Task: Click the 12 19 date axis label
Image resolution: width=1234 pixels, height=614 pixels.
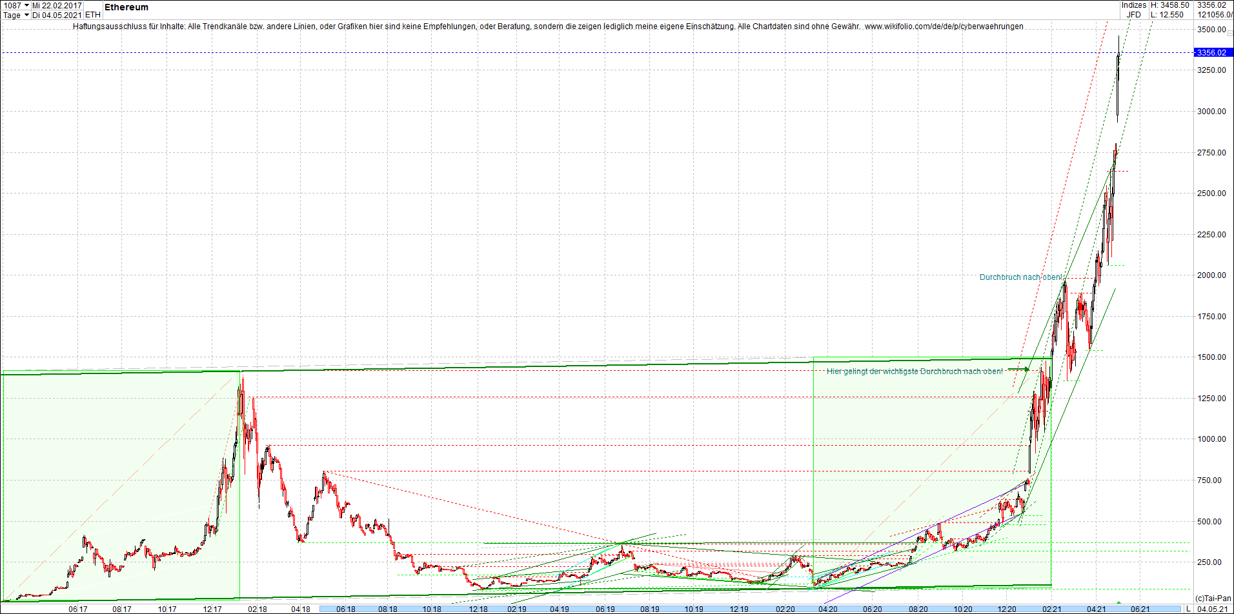Action: [x=740, y=609]
